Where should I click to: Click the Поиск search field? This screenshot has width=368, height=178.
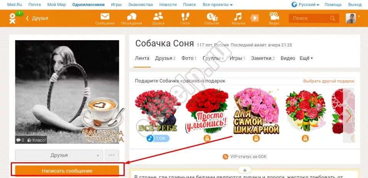pyautogui.click(x=314, y=18)
